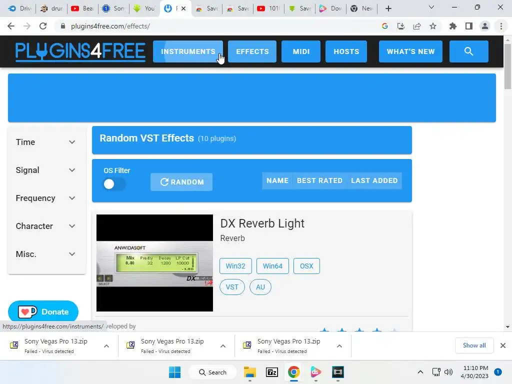Open the MIDI menu
This screenshot has height=384, width=512.
click(301, 51)
